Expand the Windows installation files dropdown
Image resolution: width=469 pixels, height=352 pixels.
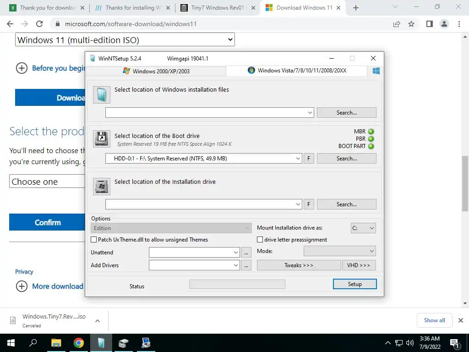tap(310, 113)
